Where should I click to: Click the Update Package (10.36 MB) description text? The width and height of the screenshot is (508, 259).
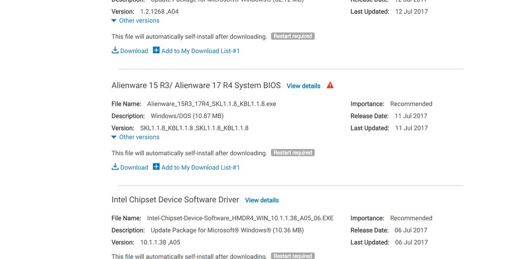227,231
